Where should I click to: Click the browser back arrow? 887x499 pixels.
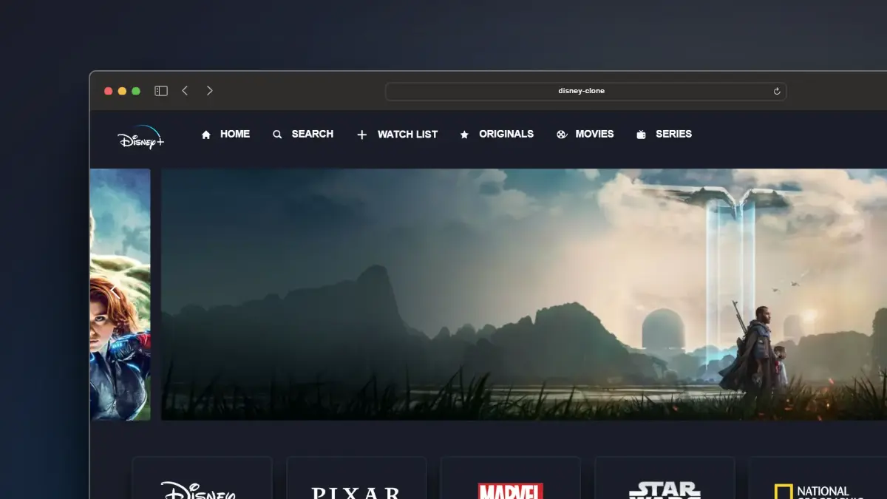tap(185, 90)
